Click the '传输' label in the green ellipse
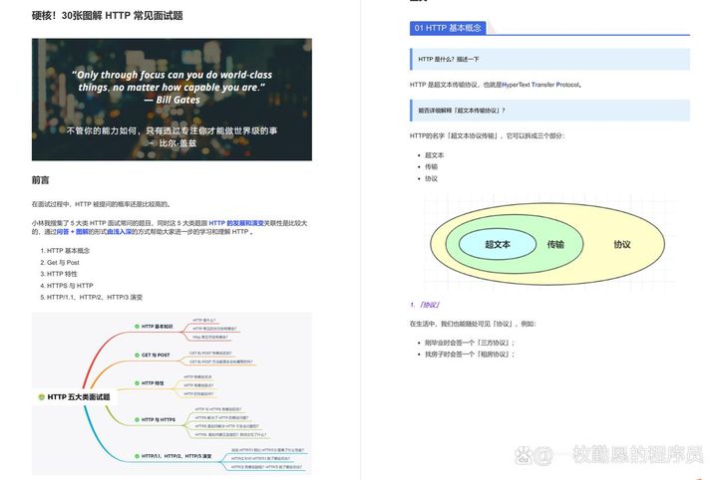Screen dimensions: 718x480 (555, 244)
